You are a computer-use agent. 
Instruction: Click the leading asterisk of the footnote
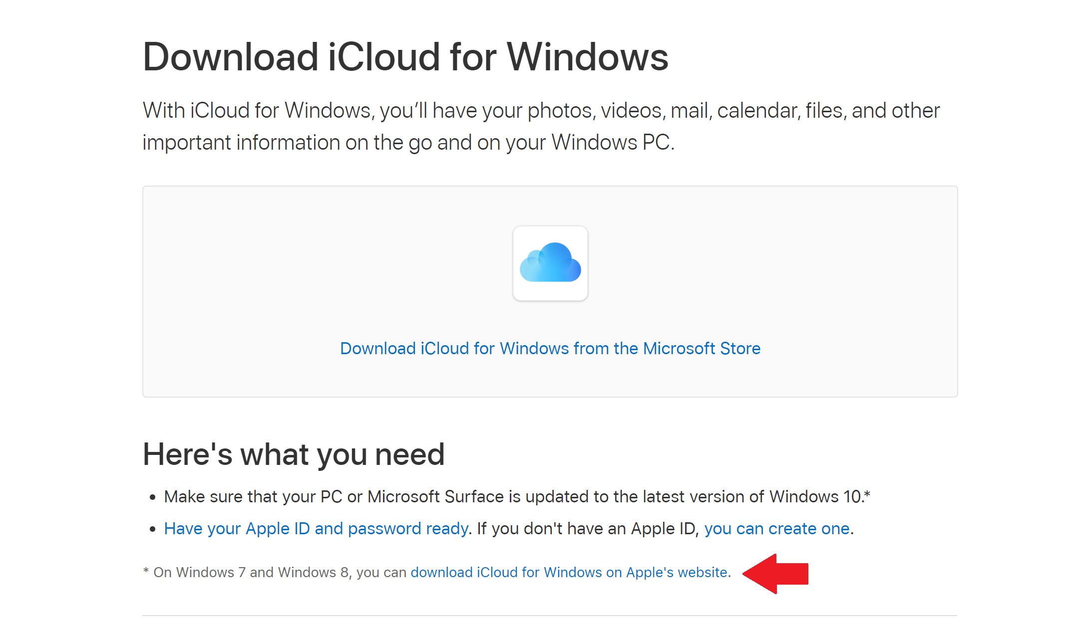pyautogui.click(x=146, y=571)
